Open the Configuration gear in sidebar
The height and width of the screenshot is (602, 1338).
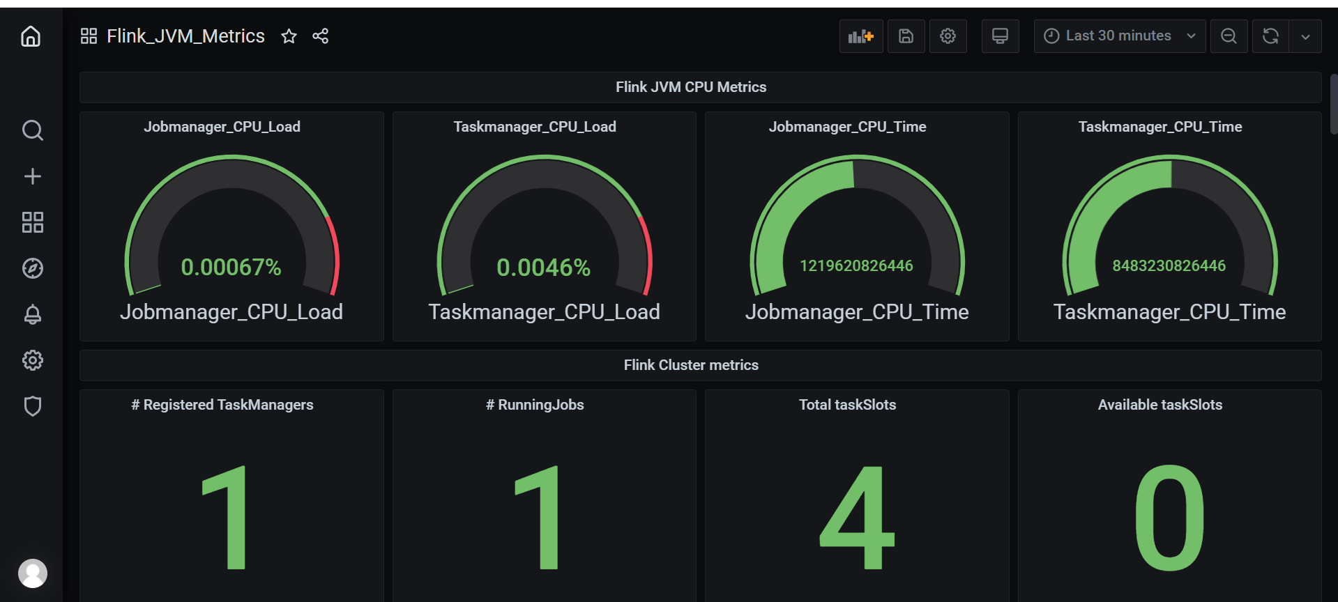[x=32, y=360]
